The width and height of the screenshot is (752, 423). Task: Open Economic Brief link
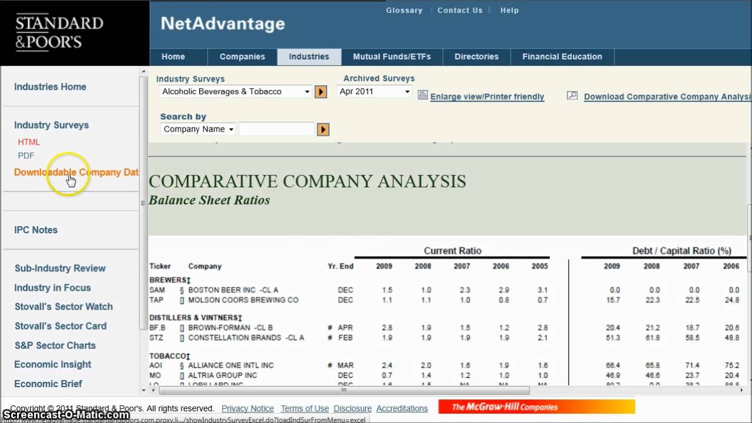[x=48, y=384]
